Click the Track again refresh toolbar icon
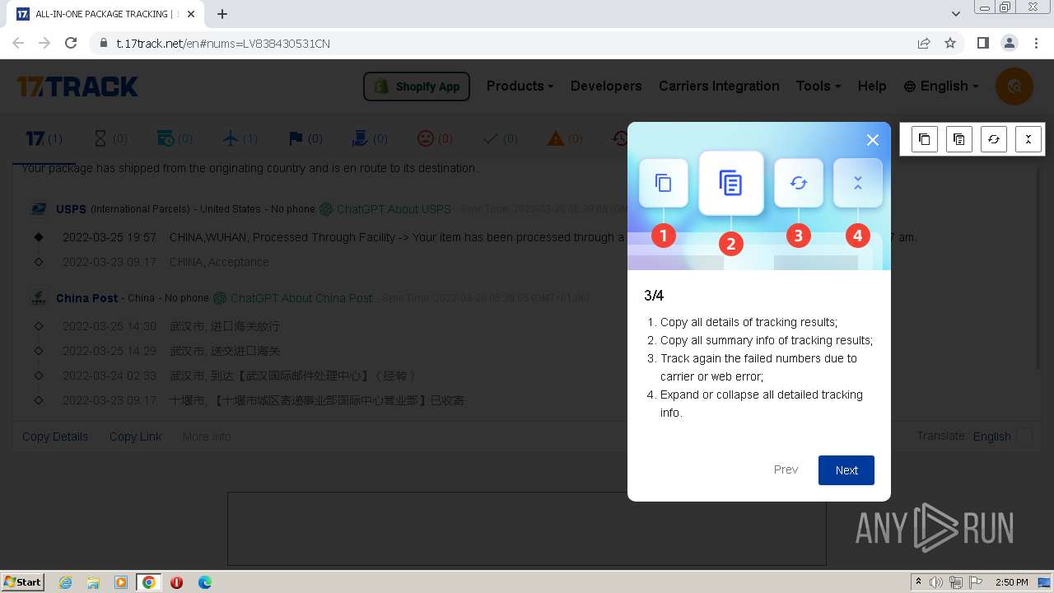The image size is (1054, 593). click(x=994, y=139)
